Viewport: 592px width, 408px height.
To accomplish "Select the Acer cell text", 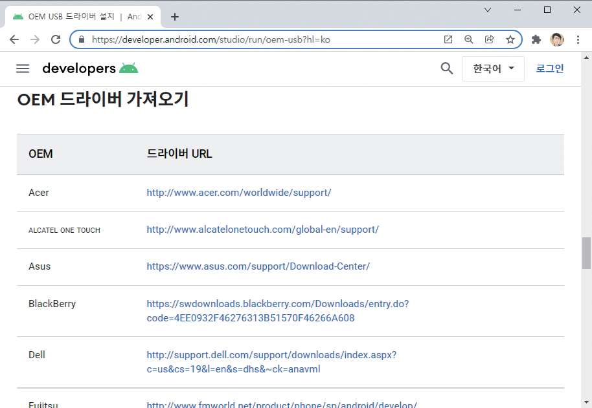I will click(x=38, y=193).
